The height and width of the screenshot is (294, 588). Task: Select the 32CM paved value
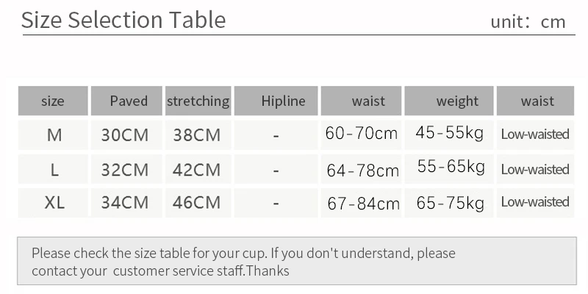click(125, 170)
